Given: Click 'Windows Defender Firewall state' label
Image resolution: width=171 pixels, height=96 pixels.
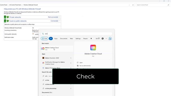Looking at the screenshot, I should (x=13, y=28).
